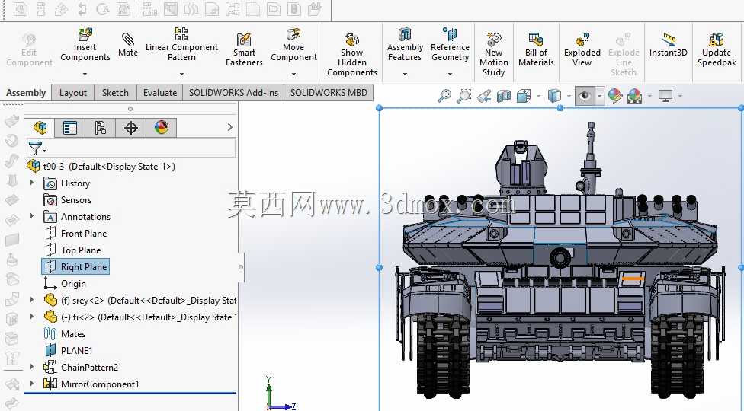Open Edit Appearance color sphere
Screen dimensions: 744x411
click(x=615, y=96)
